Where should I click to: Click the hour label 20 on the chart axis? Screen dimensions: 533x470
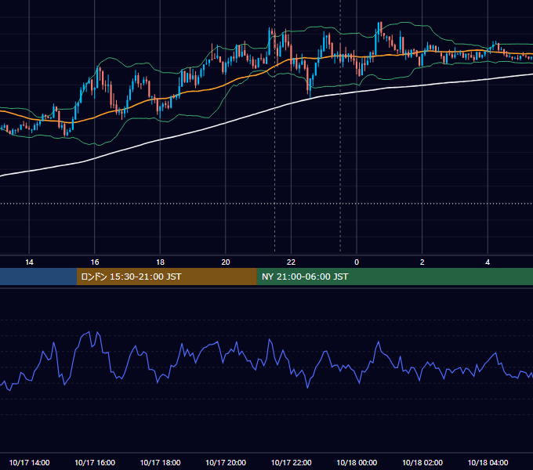click(x=226, y=262)
